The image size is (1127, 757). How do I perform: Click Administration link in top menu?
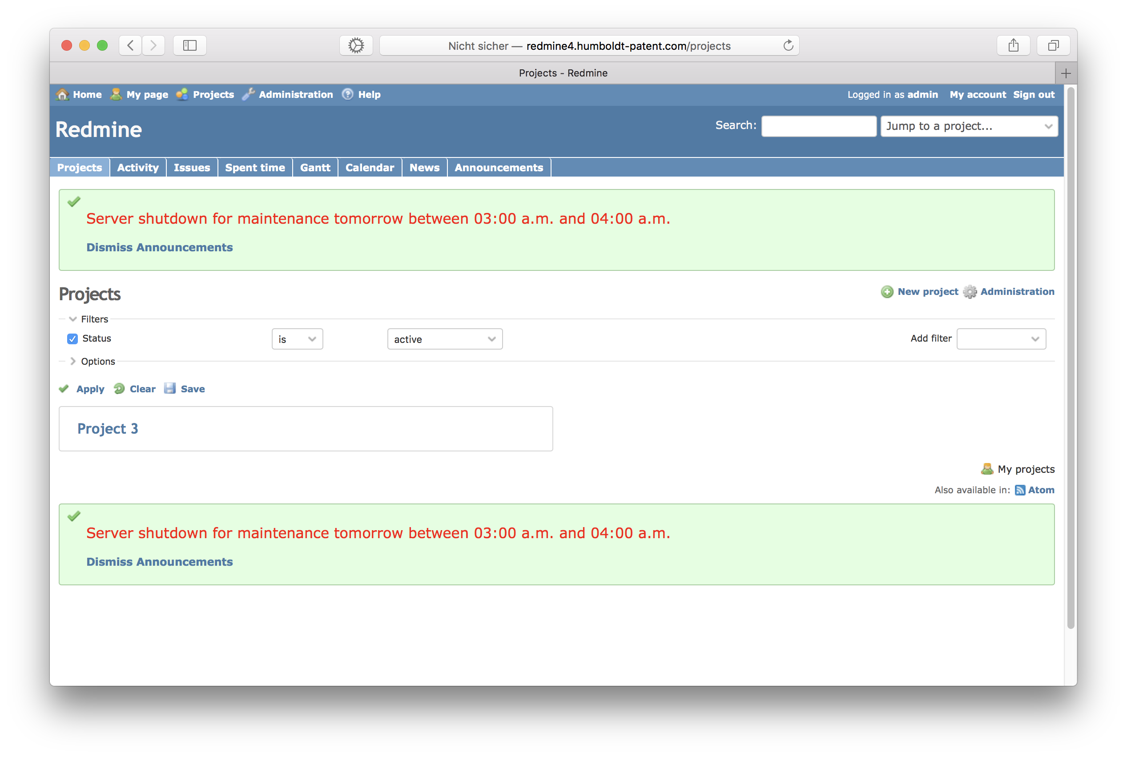tap(296, 95)
